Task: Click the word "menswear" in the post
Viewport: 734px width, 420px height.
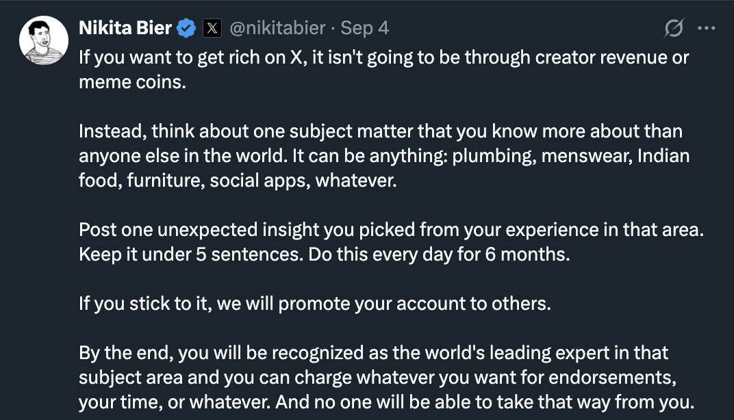Action: point(586,155)
